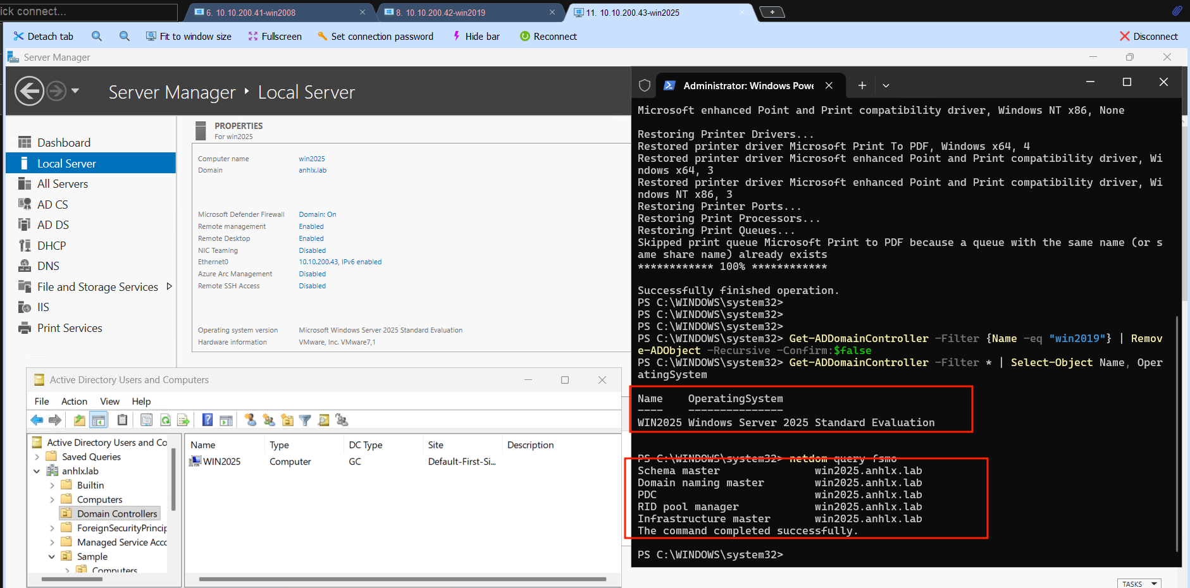Screen dimensions: 1190x588
Task: Click the anhlx.lab domain link in Properties
Action: [313, 170]
